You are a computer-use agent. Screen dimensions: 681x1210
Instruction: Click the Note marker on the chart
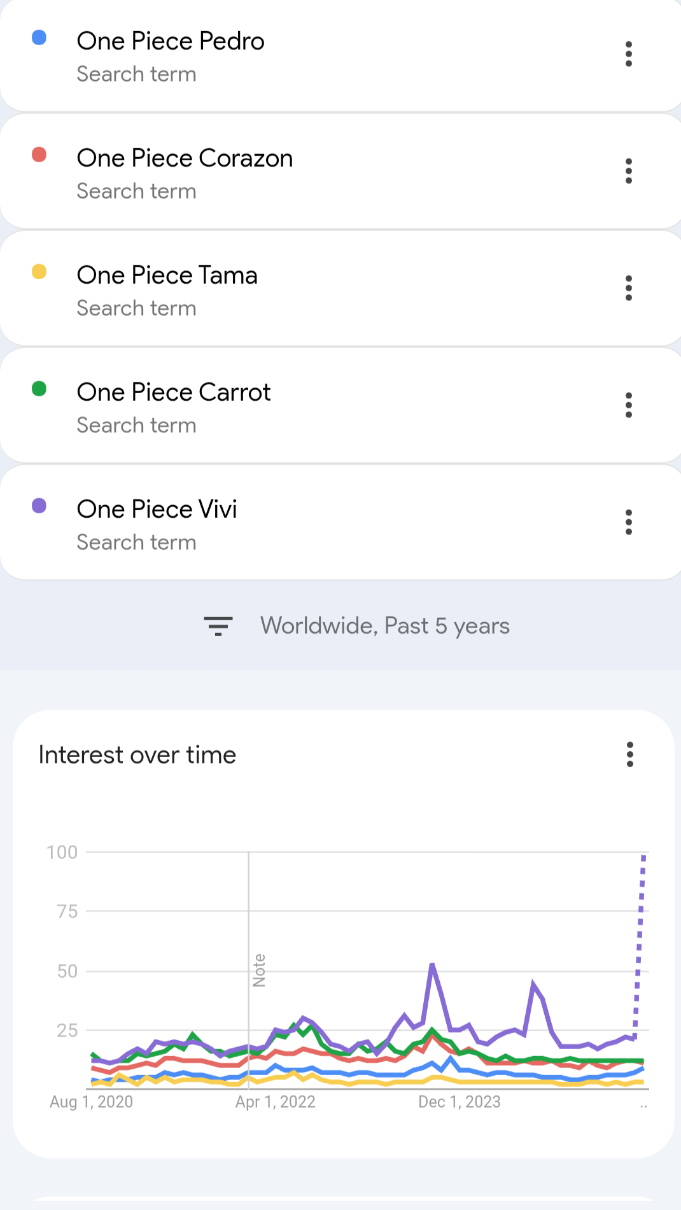click(x=259, y=970)
